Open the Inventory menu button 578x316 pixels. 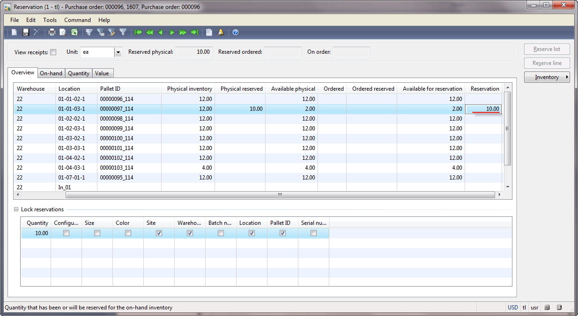[x=547, y=77]
